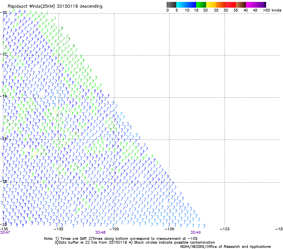
Task: Click the '-16' latitude axis label
Action: (3, 139)
